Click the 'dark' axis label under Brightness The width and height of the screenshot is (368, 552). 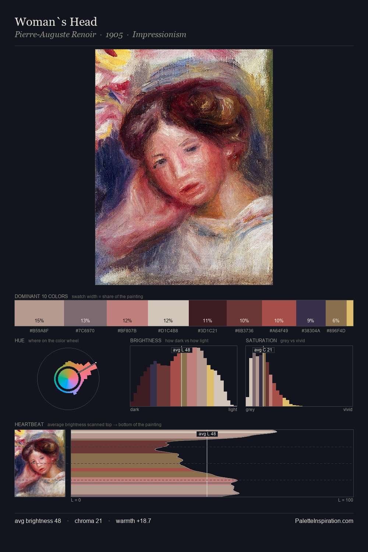point(135,410)
